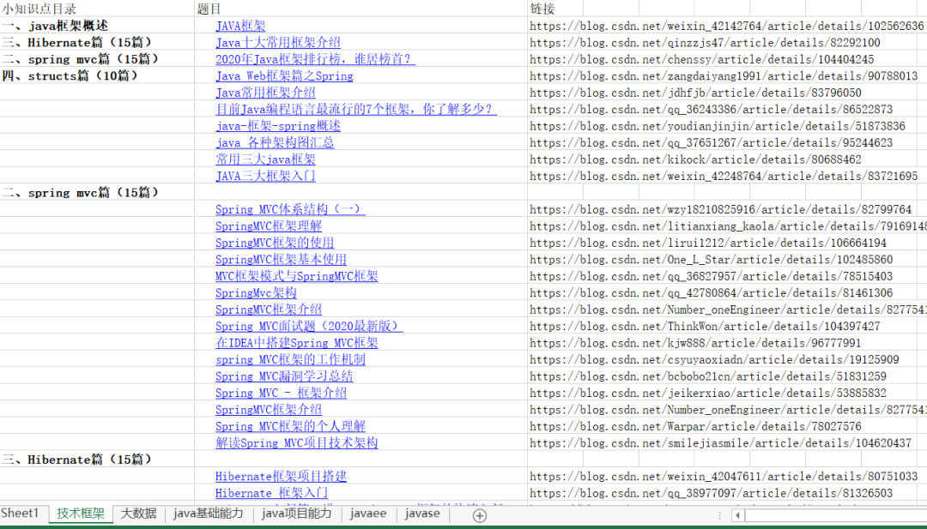
Task: Select the ThinkWon URL cell
Action: (705, 326)
